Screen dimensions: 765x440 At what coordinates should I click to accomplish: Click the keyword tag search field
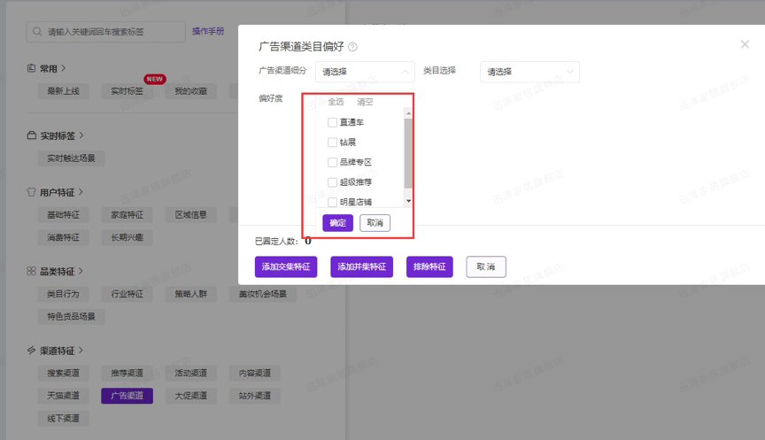tap(111, 33)
